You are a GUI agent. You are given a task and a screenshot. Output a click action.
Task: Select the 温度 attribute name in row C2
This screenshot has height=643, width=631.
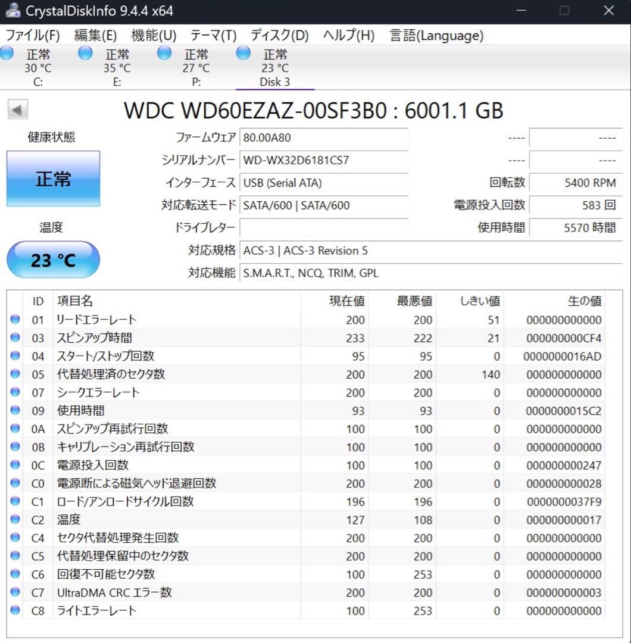pyautogui.click(x=68, y=520)
